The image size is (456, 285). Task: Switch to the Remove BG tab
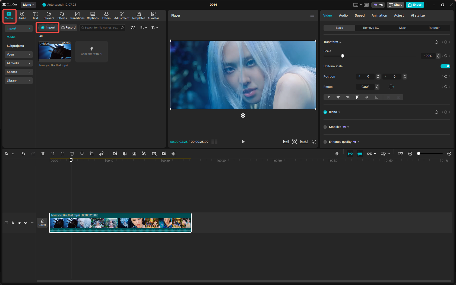[371, 28]
